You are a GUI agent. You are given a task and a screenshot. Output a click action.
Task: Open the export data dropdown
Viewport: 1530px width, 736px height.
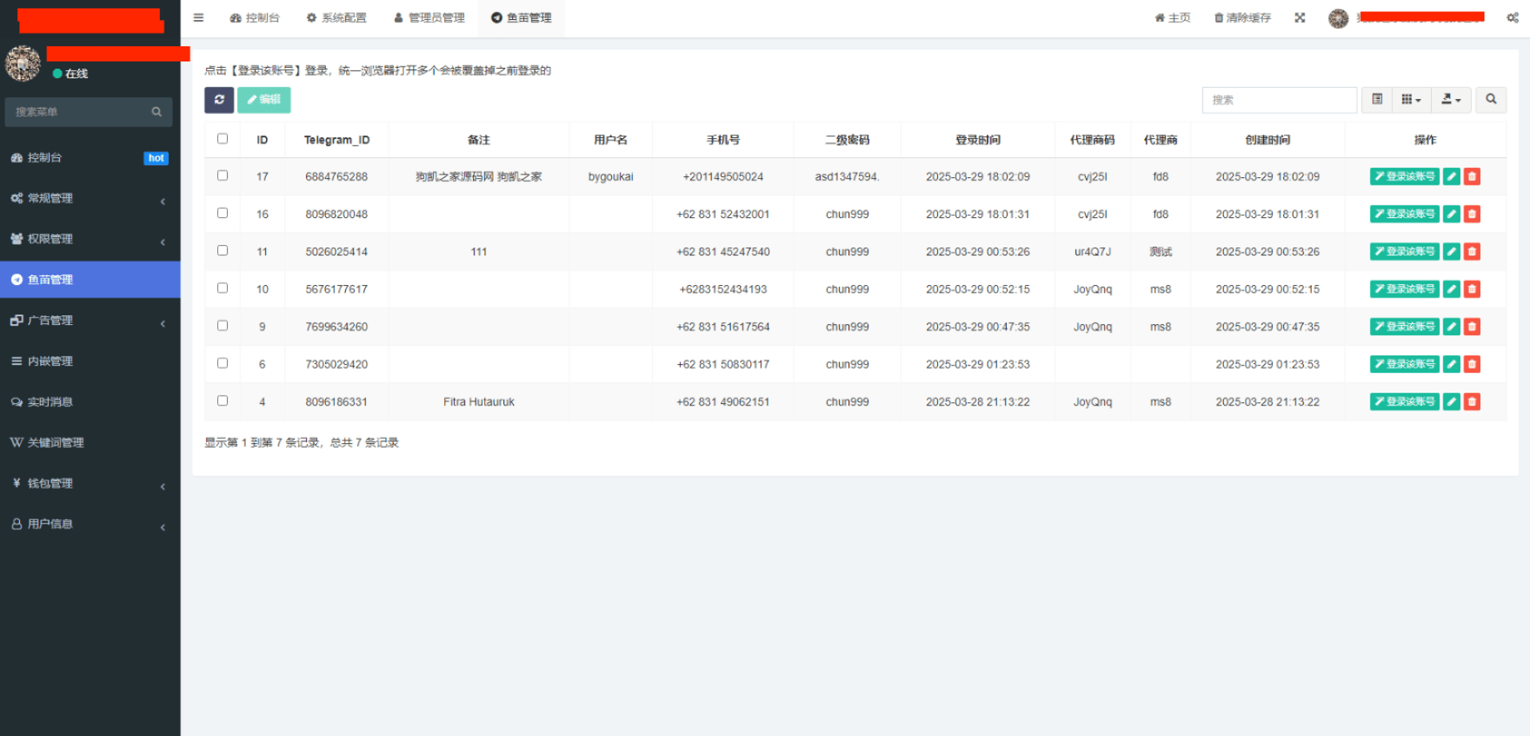click(1451, 100)
